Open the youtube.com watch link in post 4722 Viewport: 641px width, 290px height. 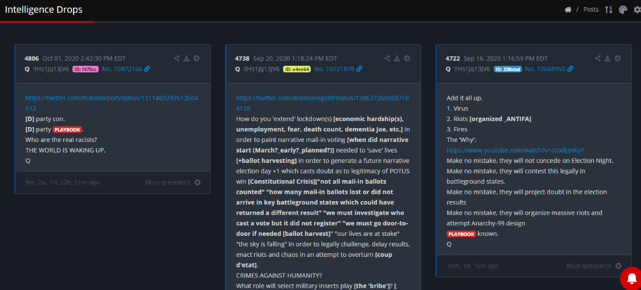[515, 150]
